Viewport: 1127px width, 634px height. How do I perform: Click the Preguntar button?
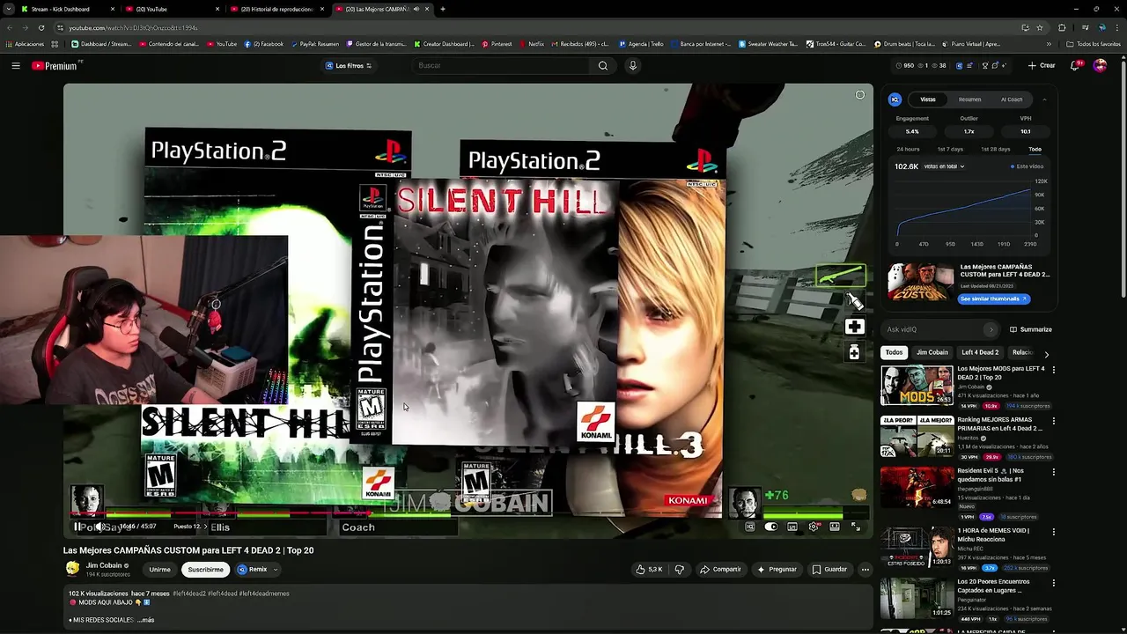pos(777,570)
